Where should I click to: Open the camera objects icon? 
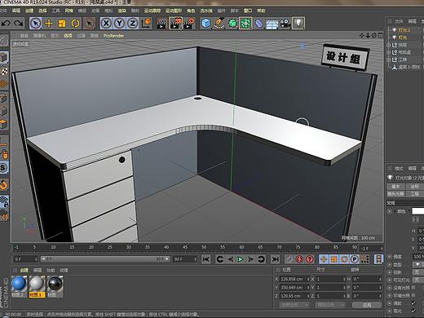pyautogui.click(x=285, y=24)
